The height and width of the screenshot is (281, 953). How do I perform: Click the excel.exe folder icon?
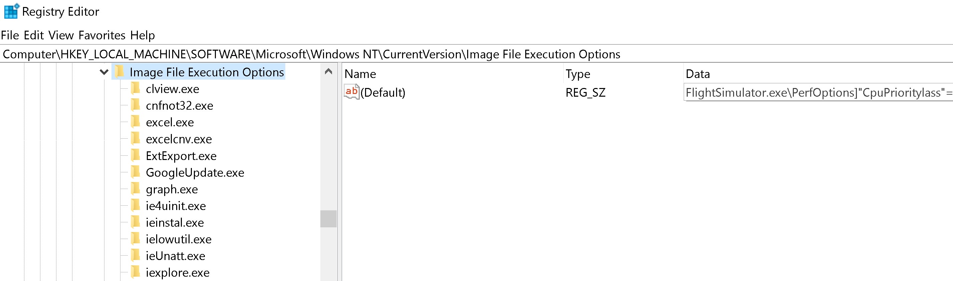(x=135, y=122)
